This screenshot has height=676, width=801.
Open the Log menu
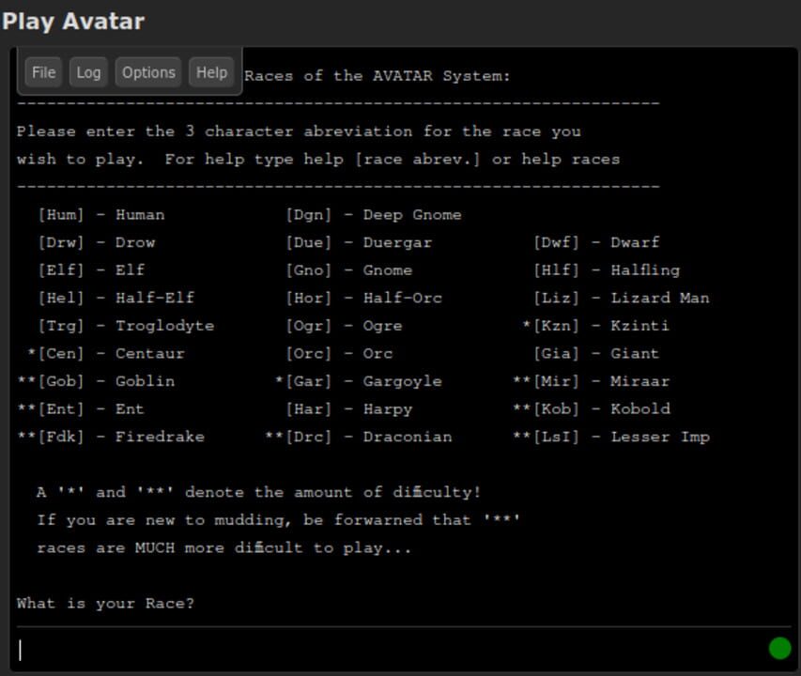pos(88,72)
